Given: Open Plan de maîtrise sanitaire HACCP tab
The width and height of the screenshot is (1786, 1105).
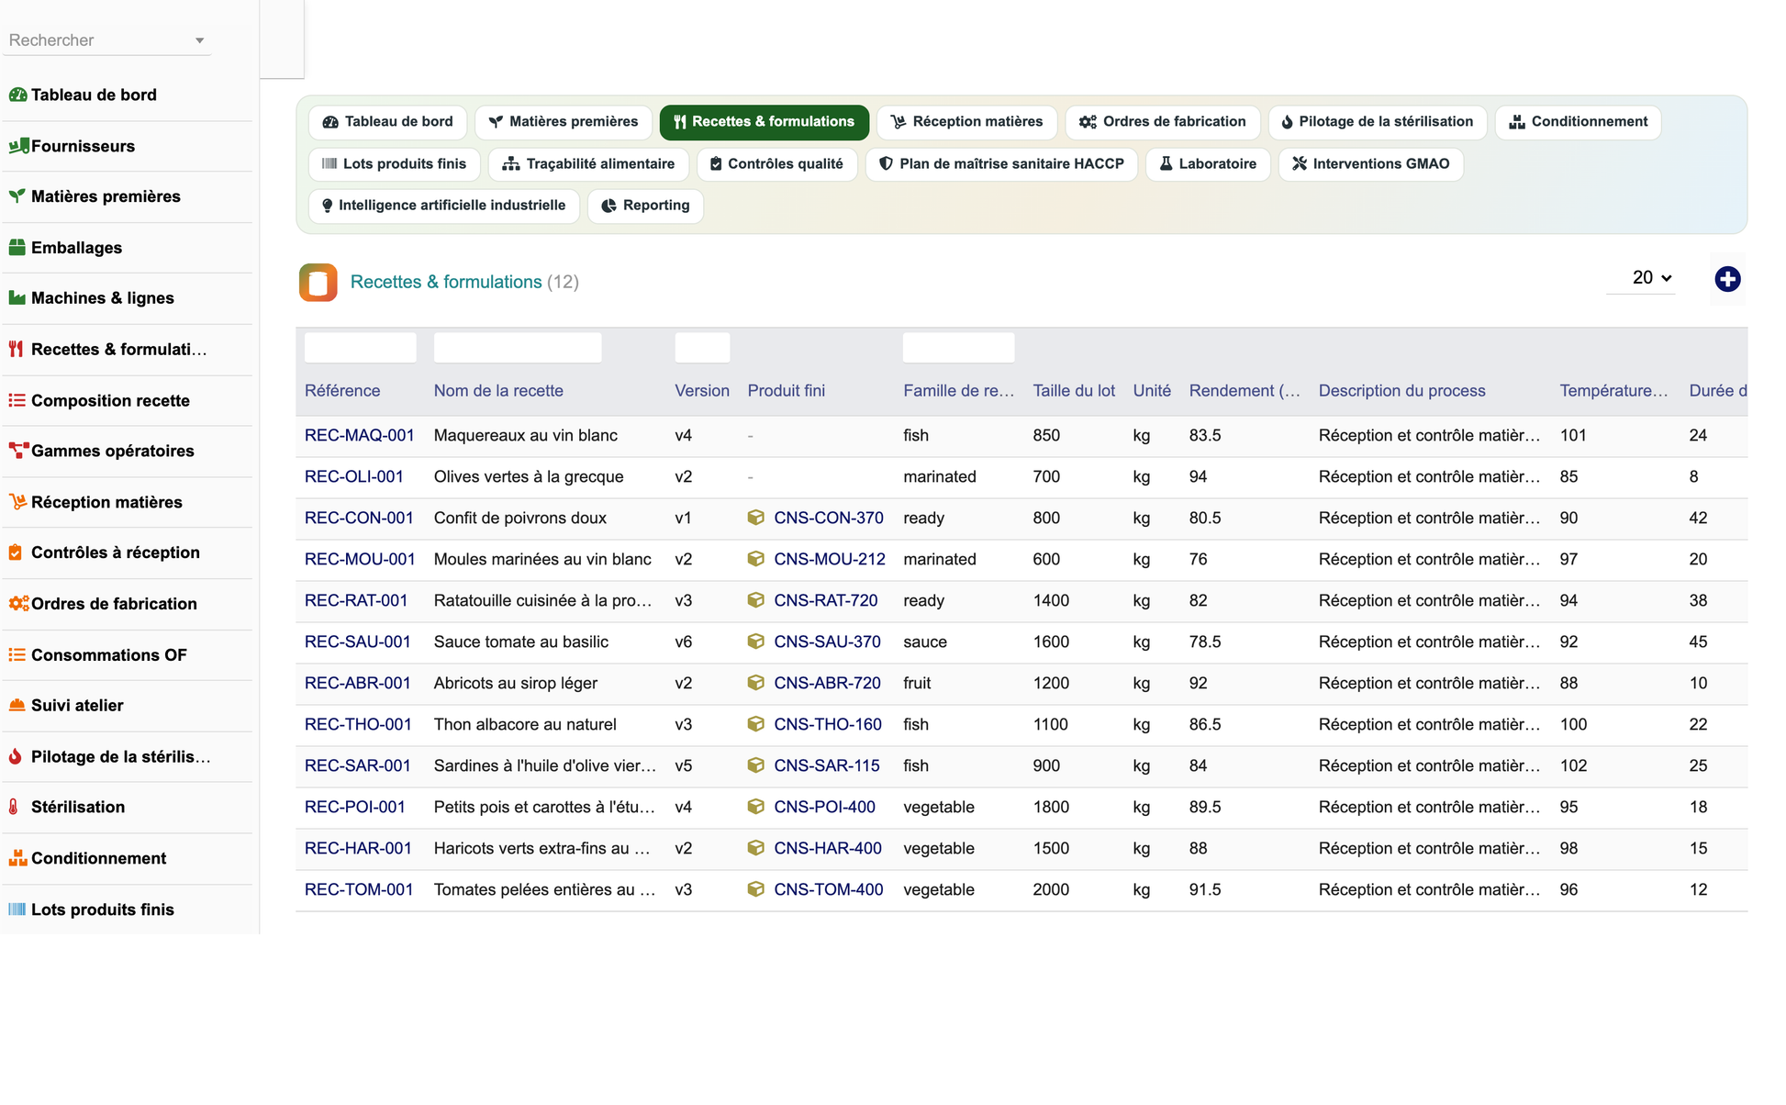Looking at the screenshot, I should [x=1001, y=164].
